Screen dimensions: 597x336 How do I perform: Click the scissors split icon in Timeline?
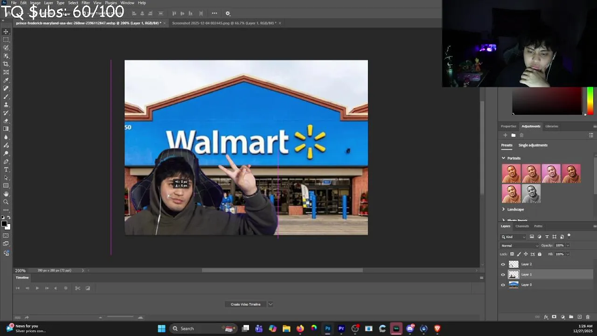pos(77,288)
